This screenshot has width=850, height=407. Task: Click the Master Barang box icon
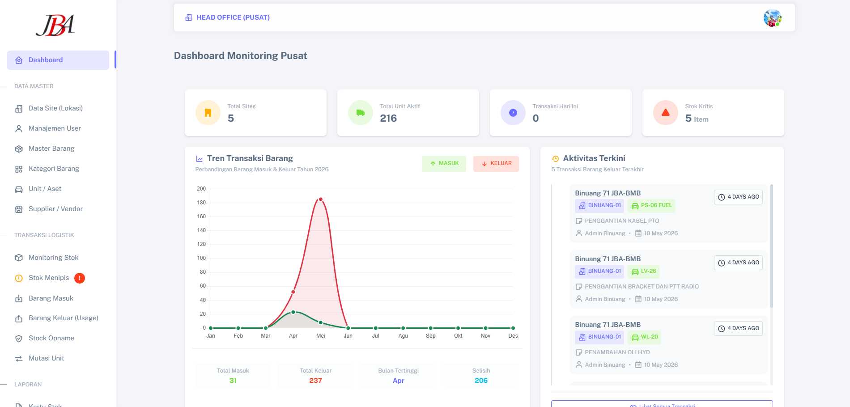(x=19, y=149)
